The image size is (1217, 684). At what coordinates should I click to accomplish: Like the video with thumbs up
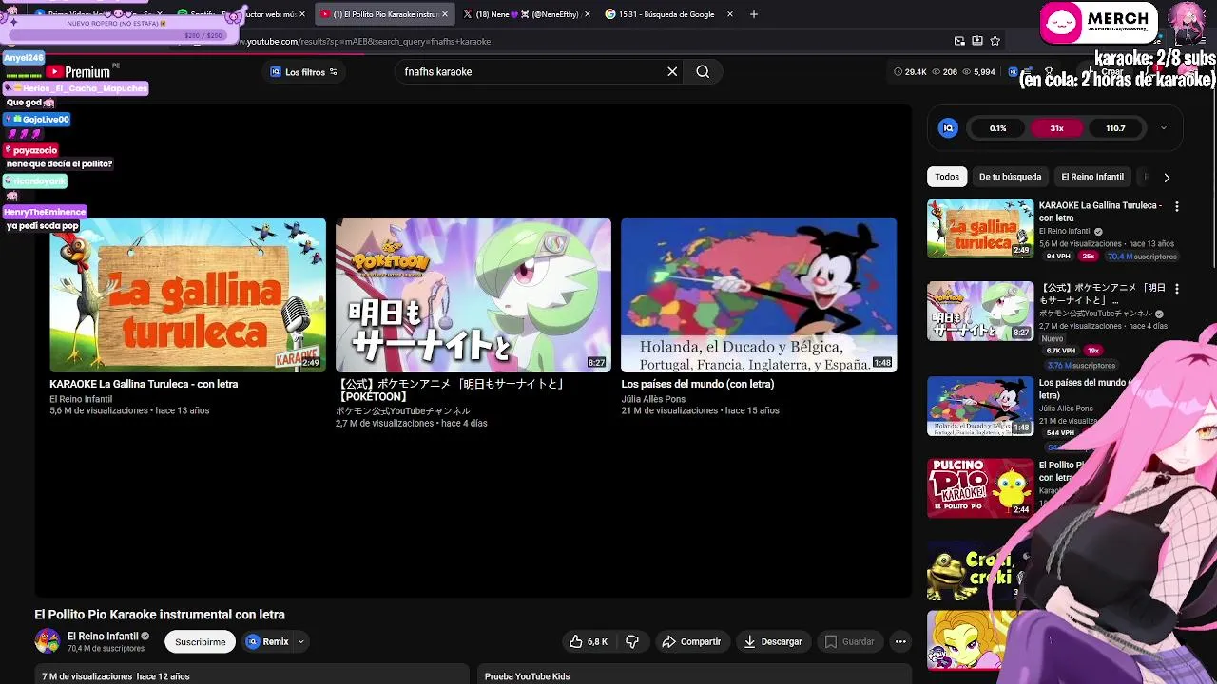click(x=589, y=642)
